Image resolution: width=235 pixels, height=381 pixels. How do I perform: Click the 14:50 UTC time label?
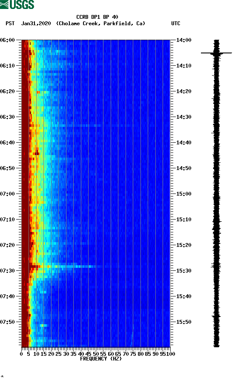click(183, 168)
